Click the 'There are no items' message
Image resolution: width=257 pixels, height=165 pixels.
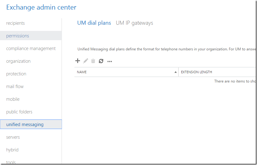(x=235, y=81)
